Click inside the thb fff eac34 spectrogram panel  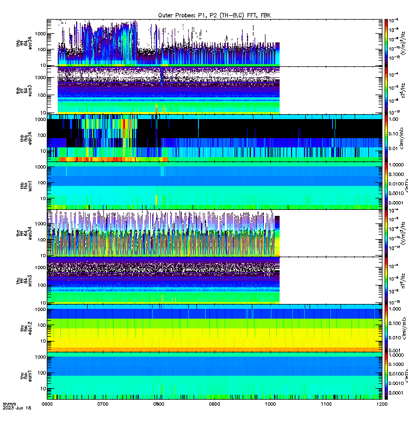point(214,43)
